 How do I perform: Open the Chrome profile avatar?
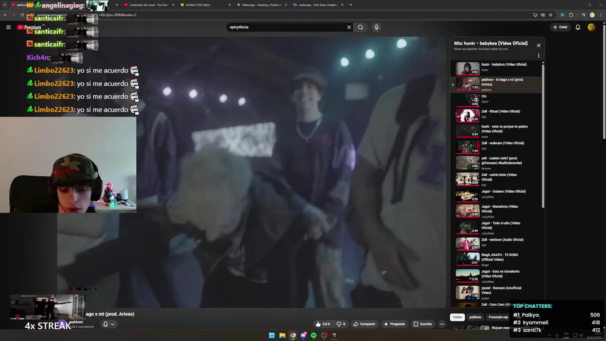pos(592,15)
